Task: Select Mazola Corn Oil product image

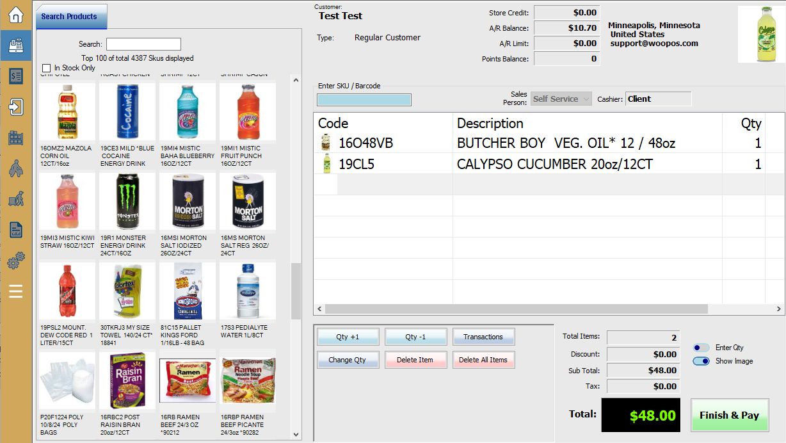Action: (67, 111)
